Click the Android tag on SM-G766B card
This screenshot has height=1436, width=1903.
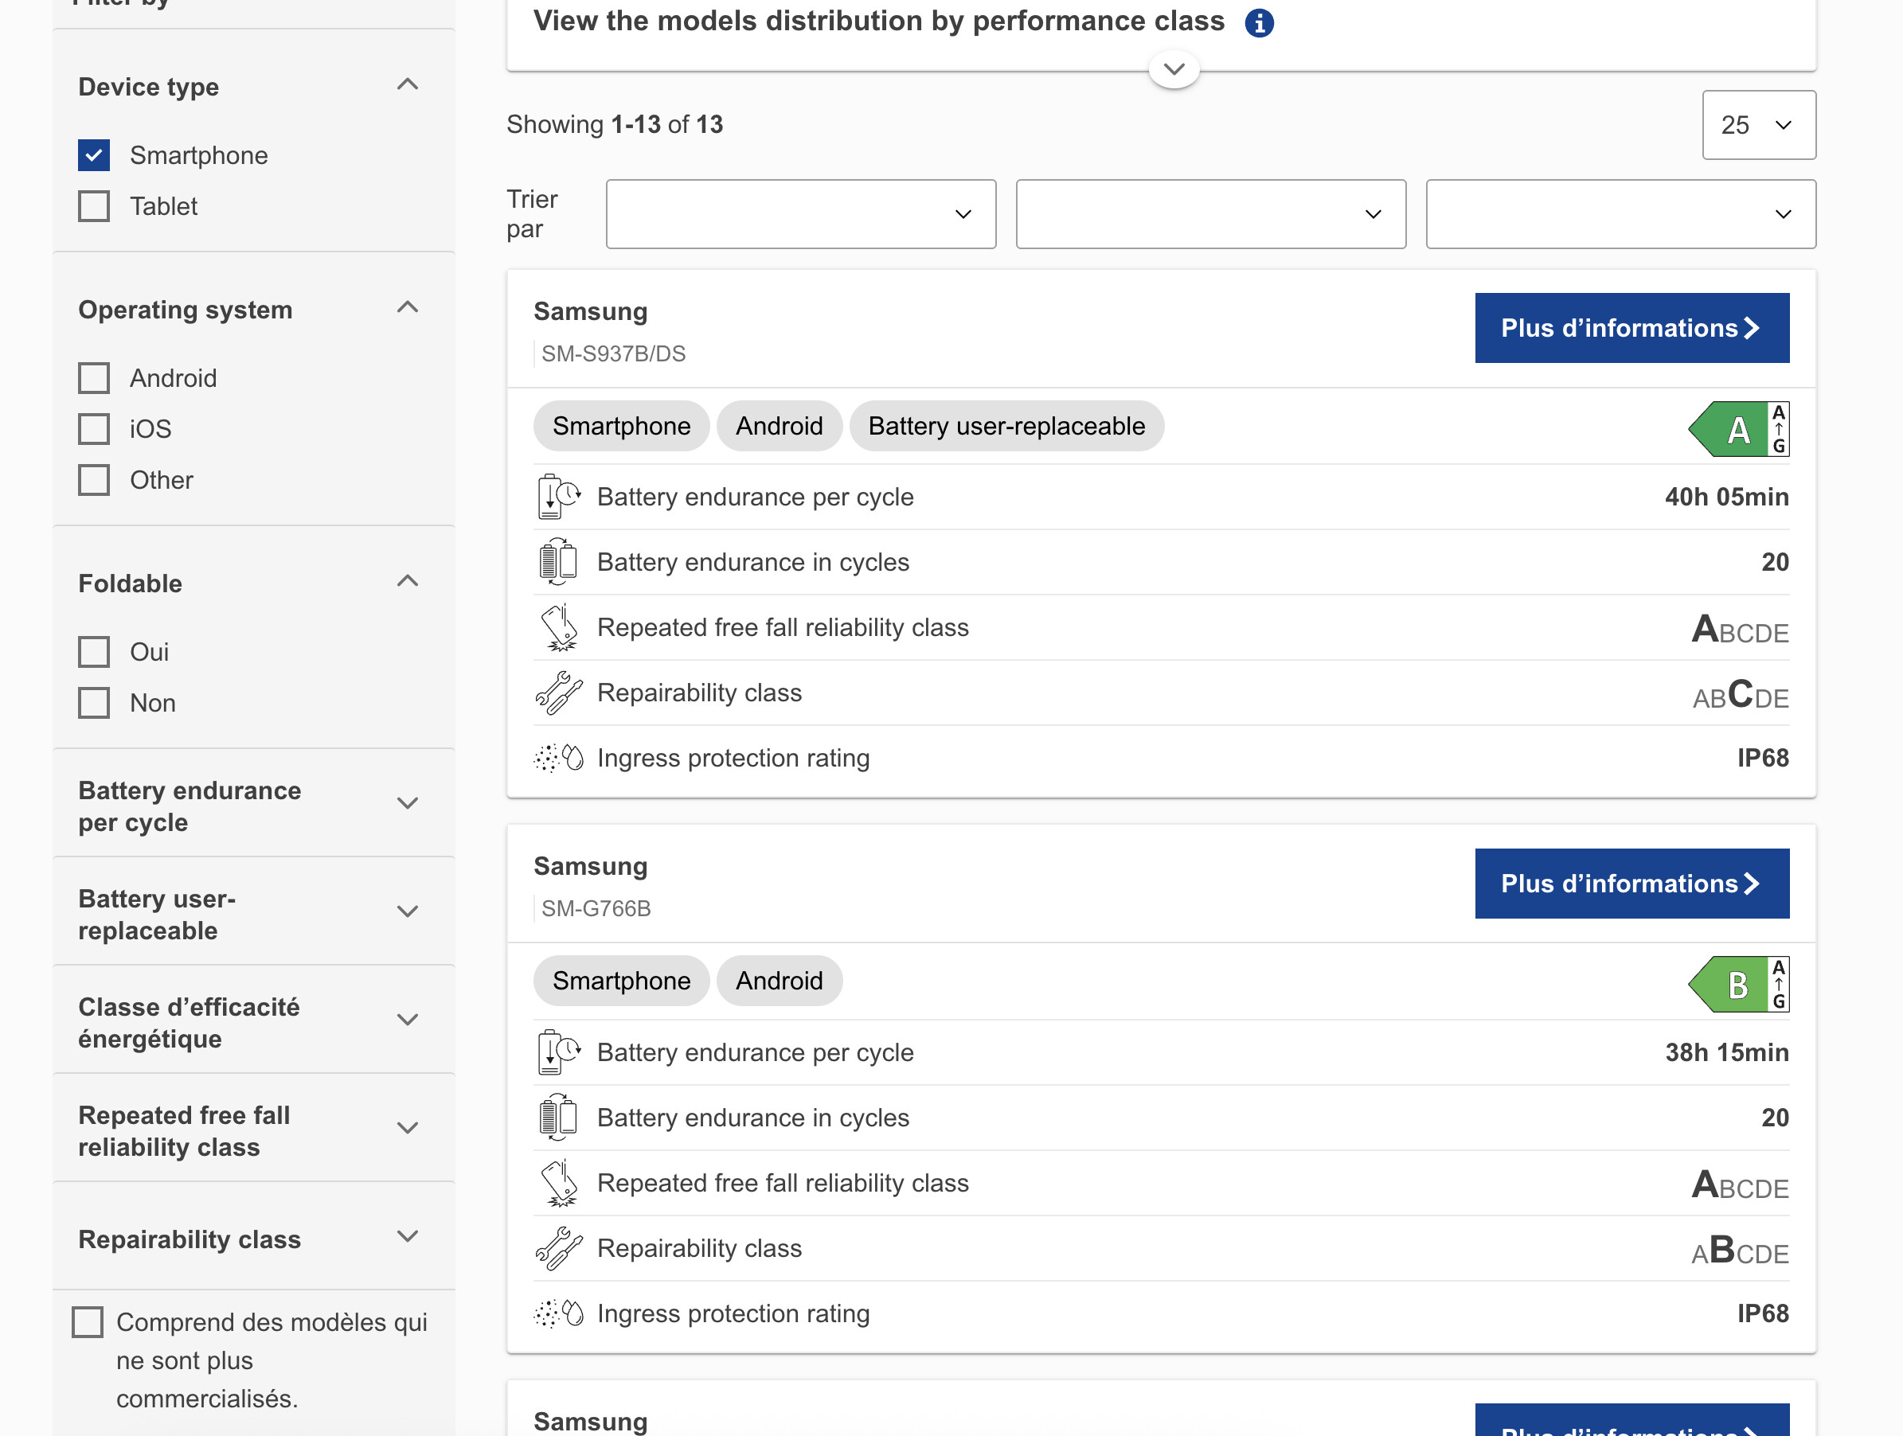click(780, 981)
